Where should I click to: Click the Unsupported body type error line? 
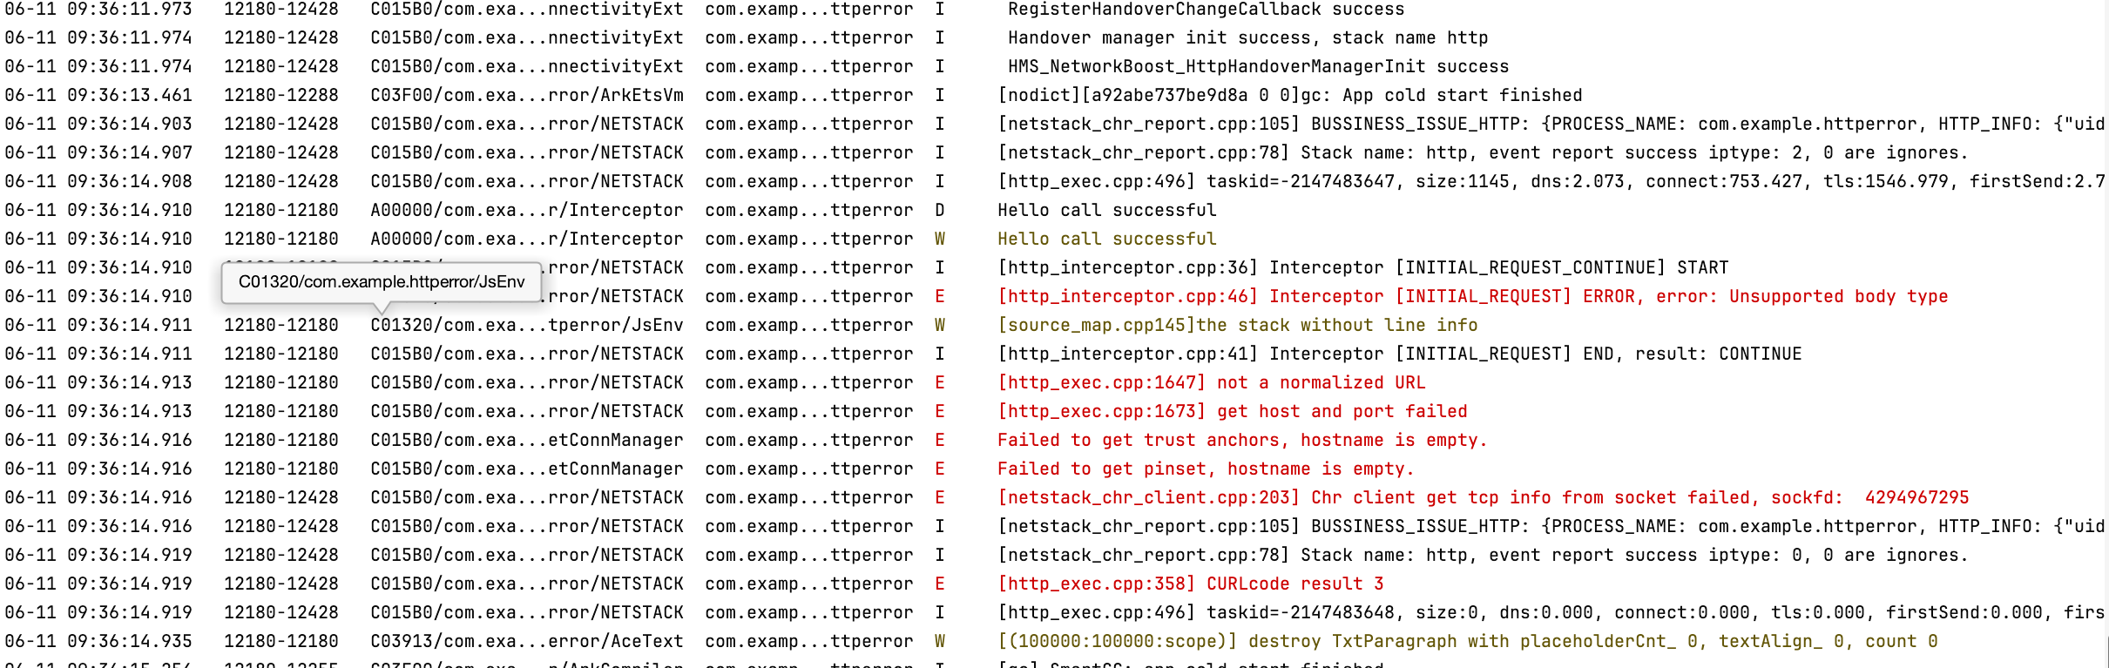pos(1472,296)
